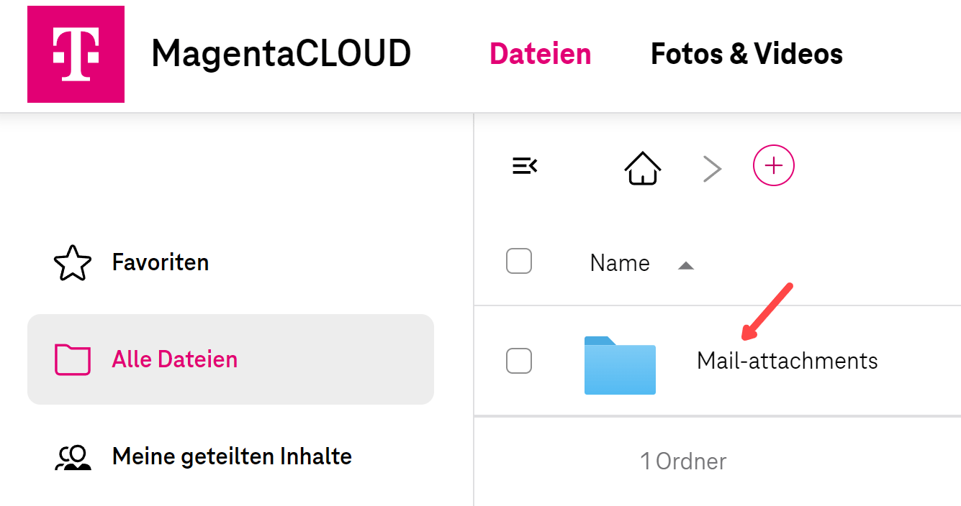Image resolution: width=961 pixels, height=506 pixels.
Task: Click the Favoriten star icon
Action: (73, 263)
